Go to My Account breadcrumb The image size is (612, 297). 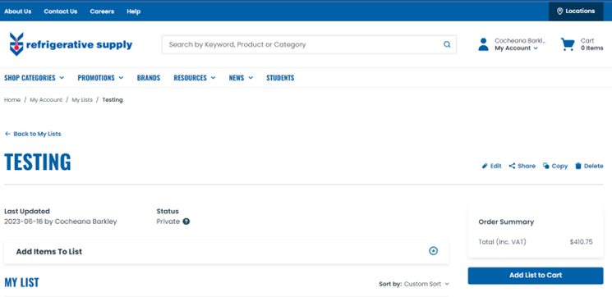pos(46,100)
